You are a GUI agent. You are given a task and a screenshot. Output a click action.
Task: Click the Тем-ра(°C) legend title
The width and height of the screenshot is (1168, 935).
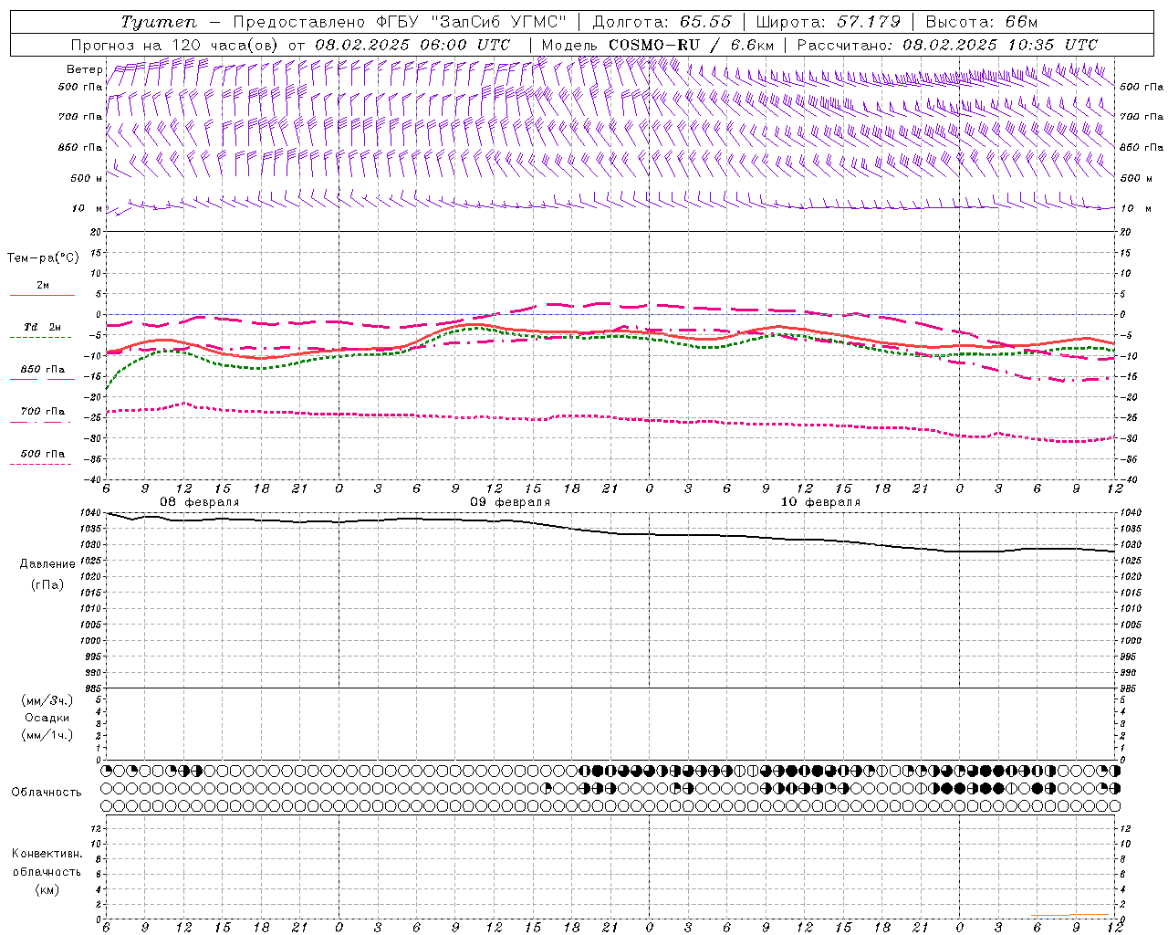point(43,258)
